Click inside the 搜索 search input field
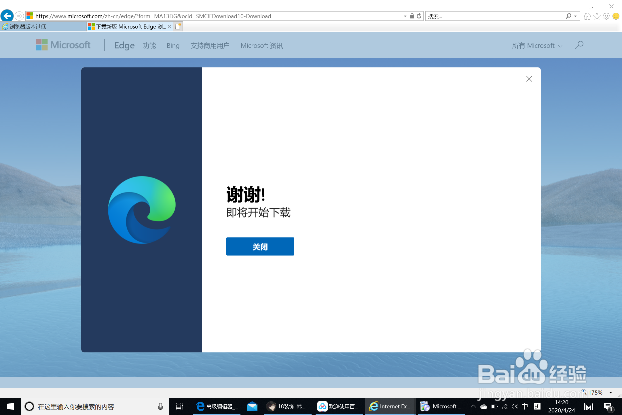Image resolution: width=622 pixels, height=415 pixels. (490, 16)
